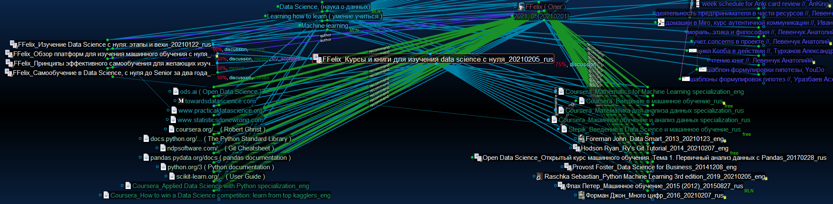Click the page icon of Stepik_Введение в Data Science
Image resolution: width=833 pixels, height=204 pixels.
click(x=564, y=129)
